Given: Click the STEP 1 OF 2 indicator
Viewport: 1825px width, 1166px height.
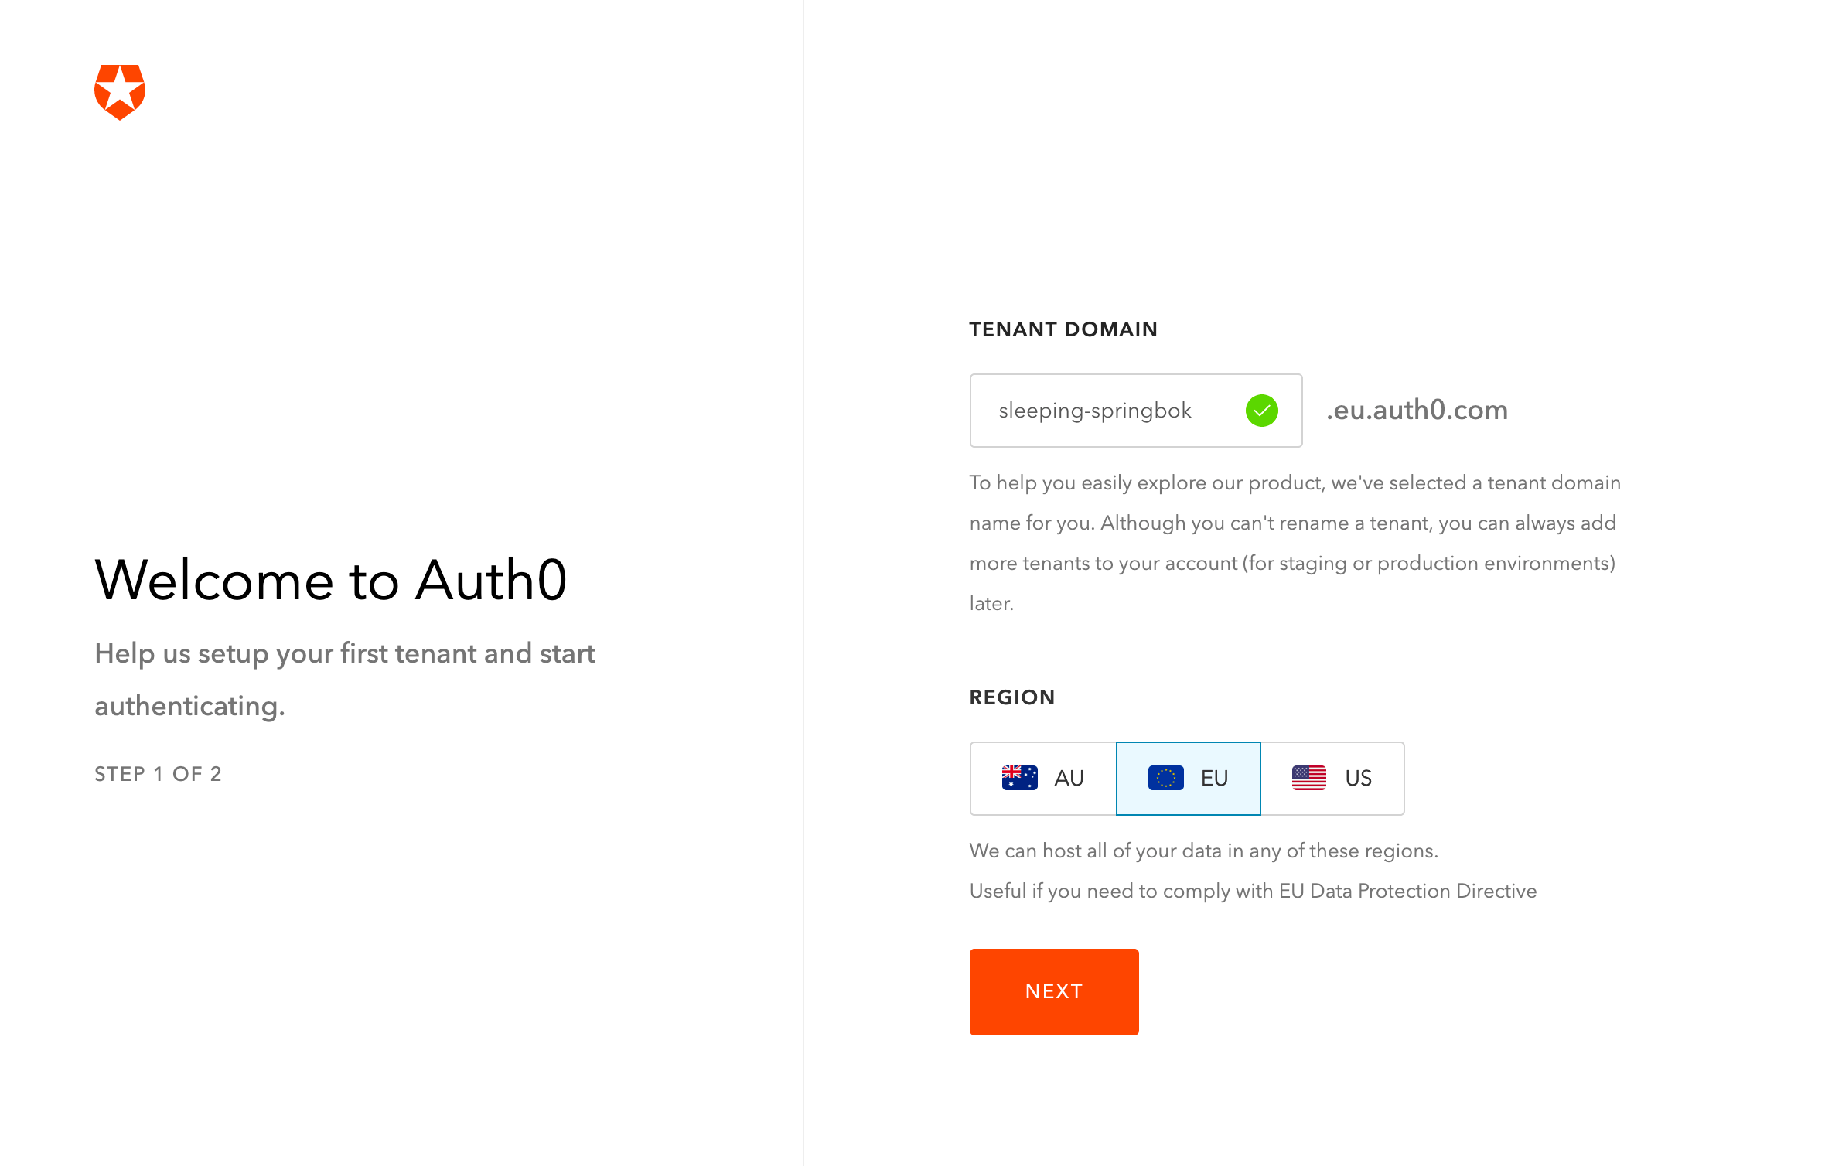Looking at the screenshot, I should (x=158, y=774).
